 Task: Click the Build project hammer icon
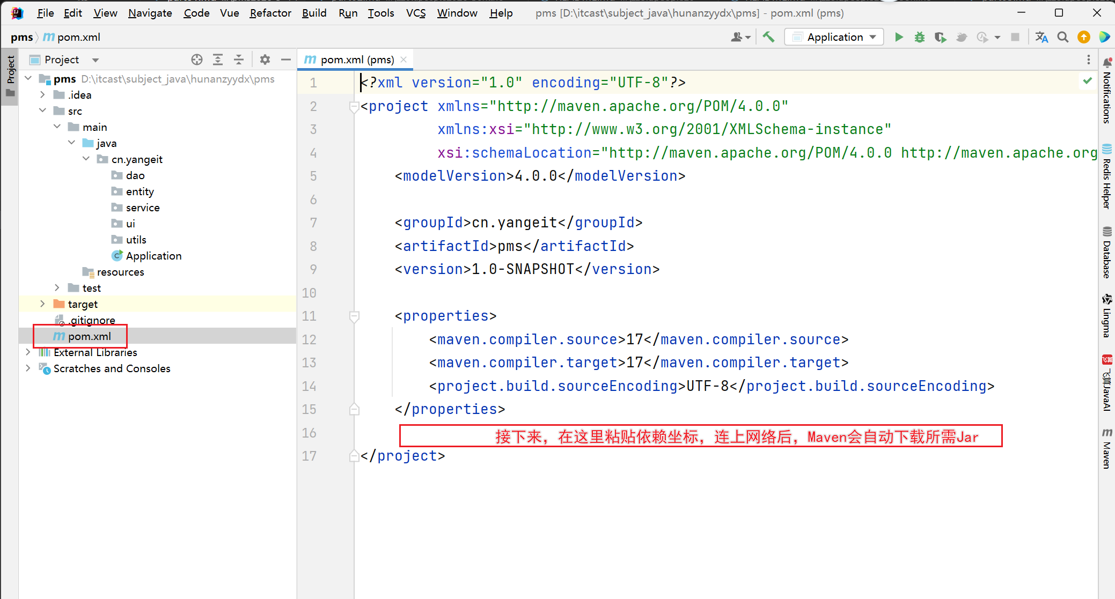768,37
